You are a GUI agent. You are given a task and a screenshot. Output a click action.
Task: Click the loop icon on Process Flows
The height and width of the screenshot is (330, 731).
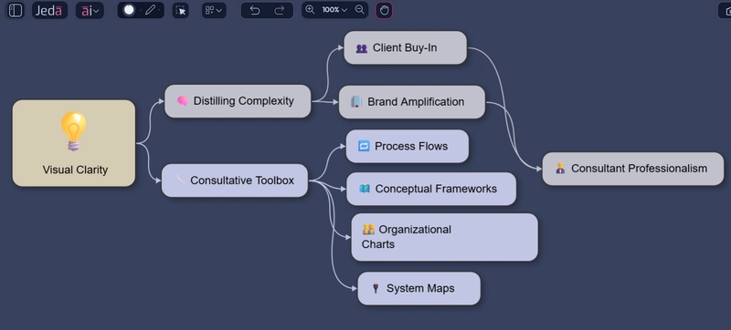364,146
